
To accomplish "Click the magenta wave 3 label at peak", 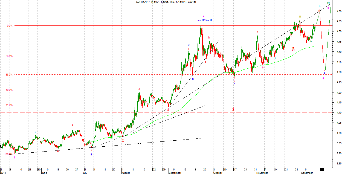I will click(x=204, y=16).
